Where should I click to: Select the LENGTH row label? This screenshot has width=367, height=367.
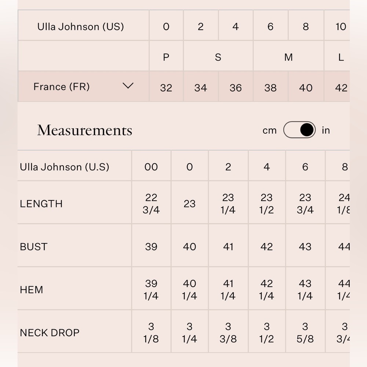[41, 204]
